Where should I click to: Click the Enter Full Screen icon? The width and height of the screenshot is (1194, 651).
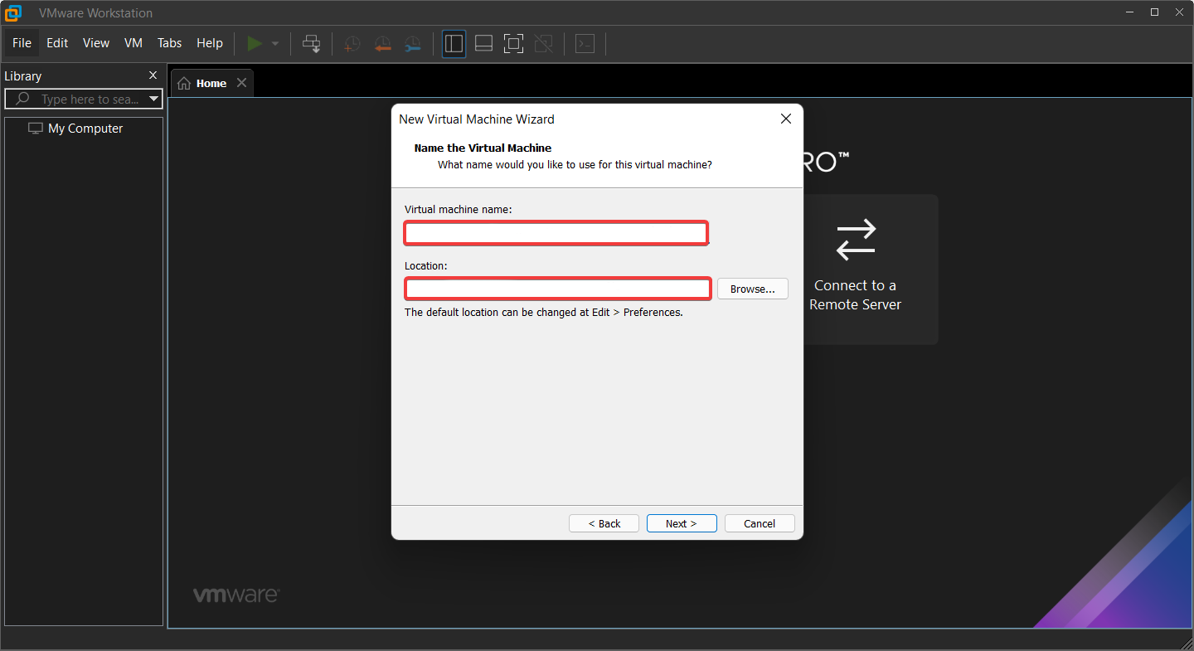point(513,44)
